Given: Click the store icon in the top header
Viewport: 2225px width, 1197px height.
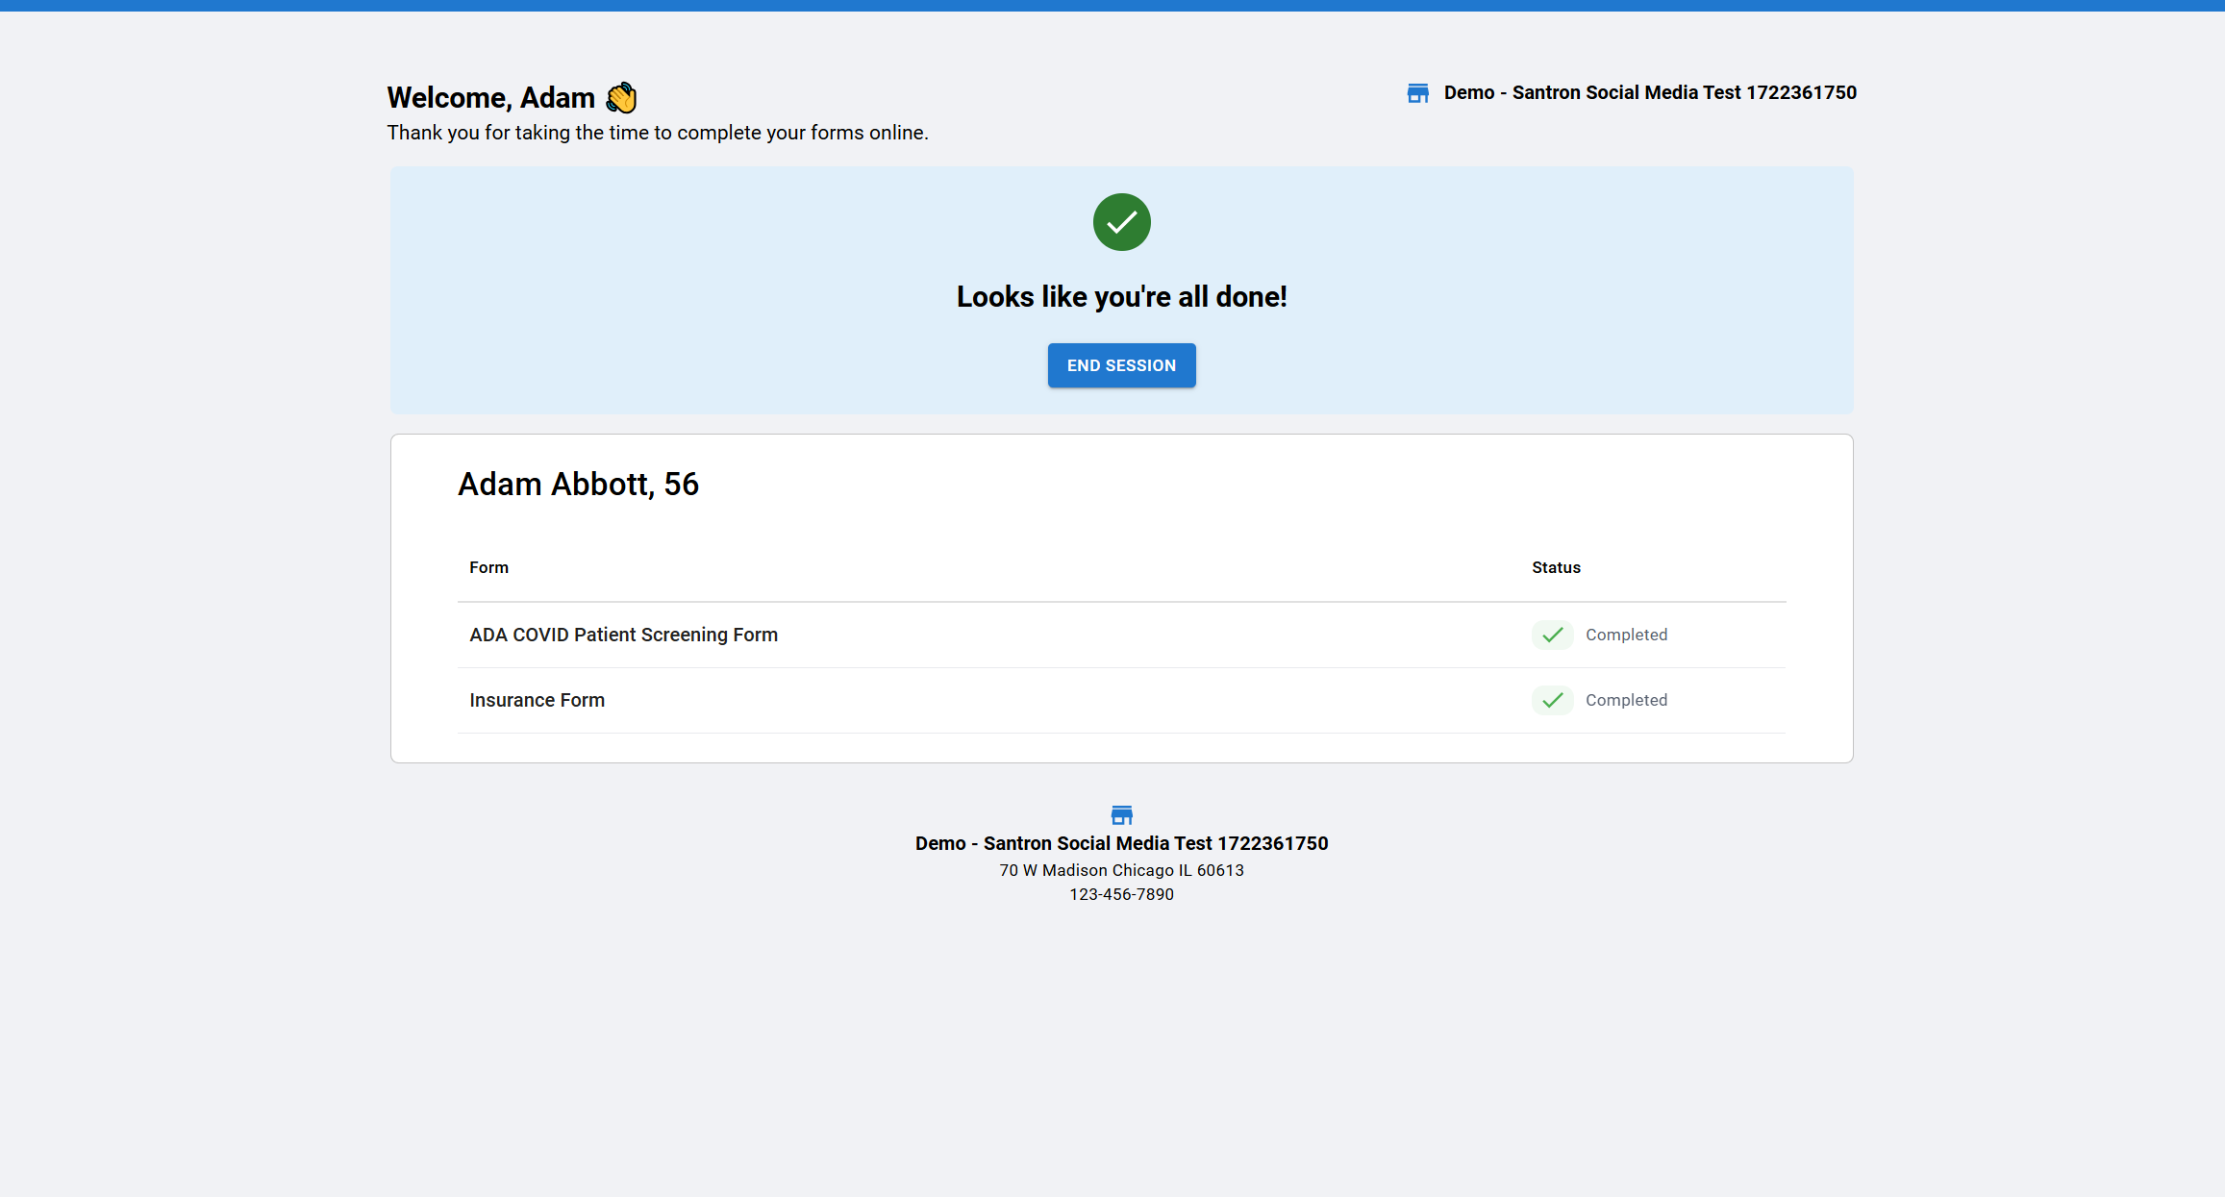Looking at the screenshot, I should [1417, 93].
